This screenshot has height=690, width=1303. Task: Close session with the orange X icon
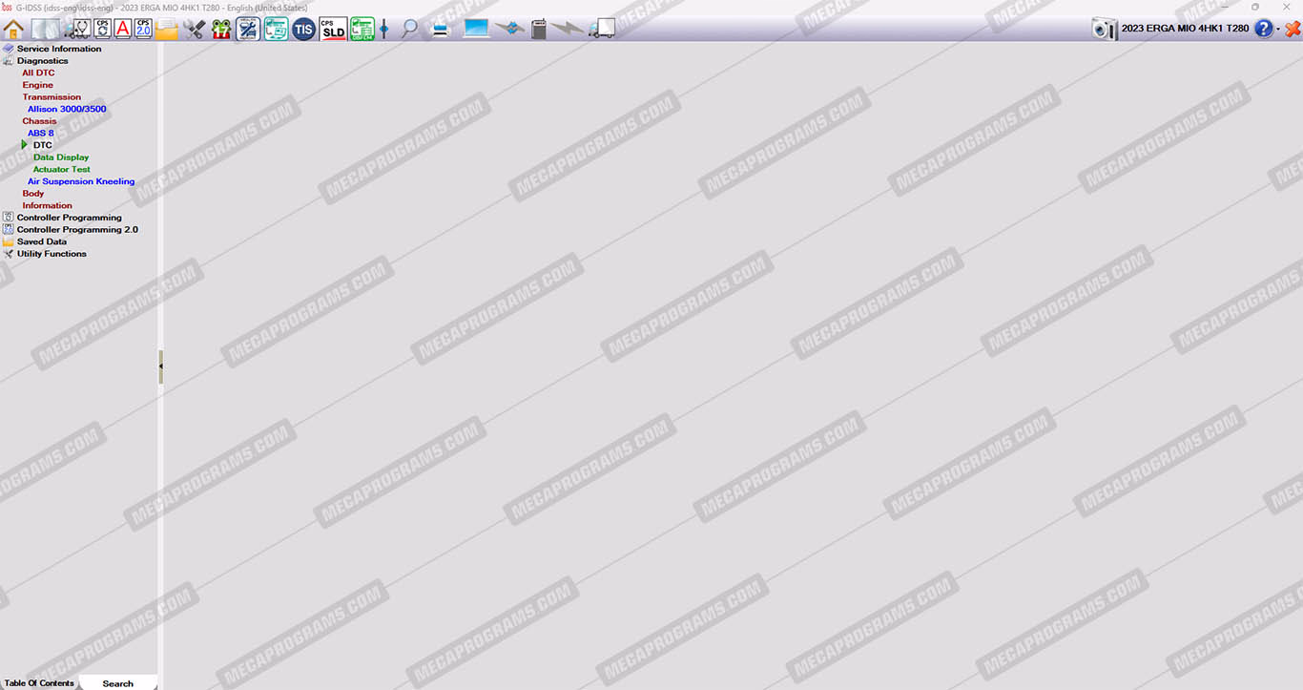tap(1293, 29)
